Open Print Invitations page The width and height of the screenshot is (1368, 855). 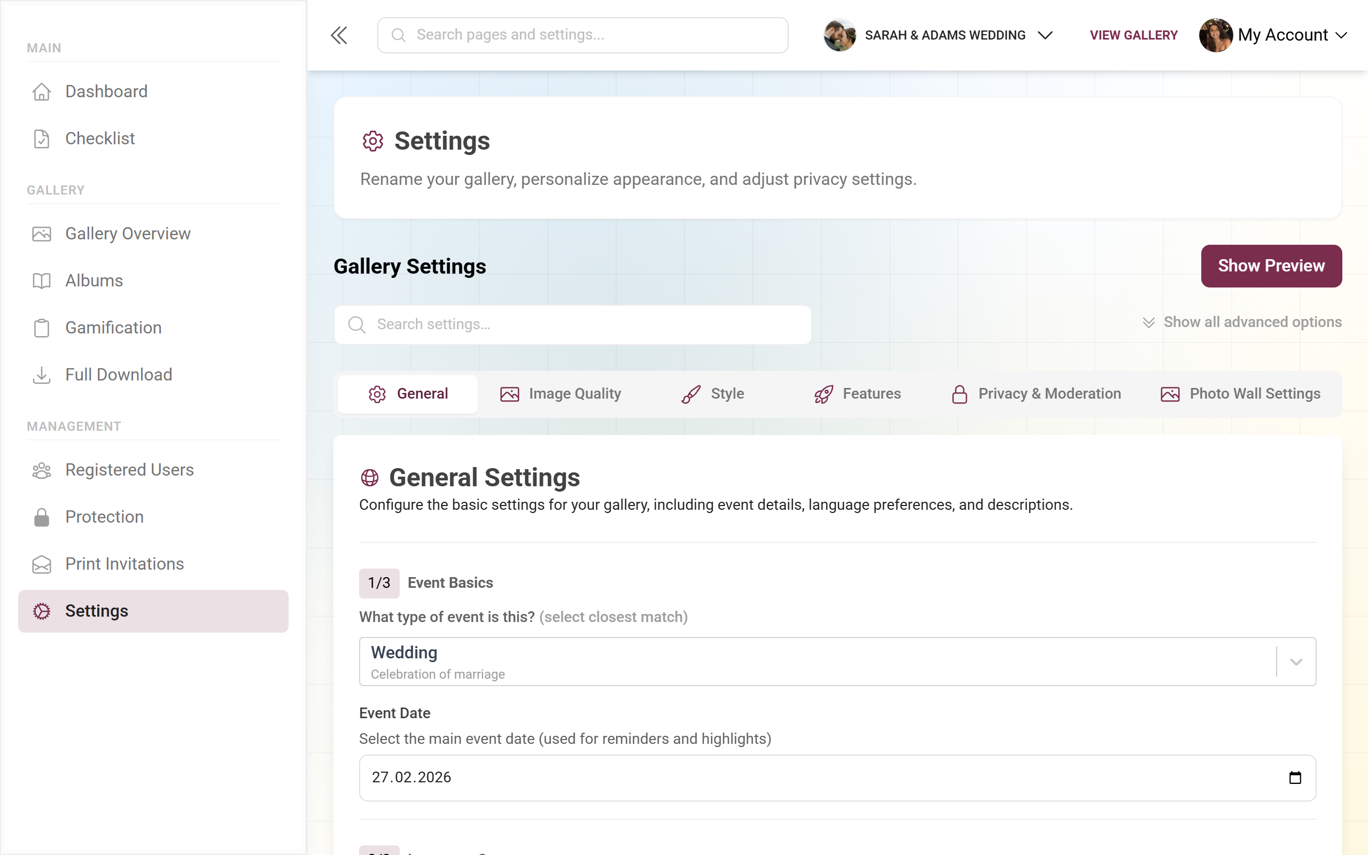(x=153, y=564)
